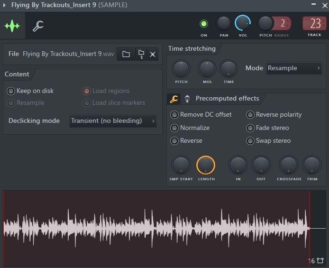Viewport: 329px width, 268px height.
Task: Click the TRIM knob
Action: pos(312,165)
